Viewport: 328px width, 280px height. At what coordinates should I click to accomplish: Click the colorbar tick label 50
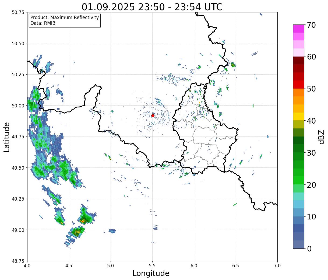pyautogui.click(x=311, y=89)
